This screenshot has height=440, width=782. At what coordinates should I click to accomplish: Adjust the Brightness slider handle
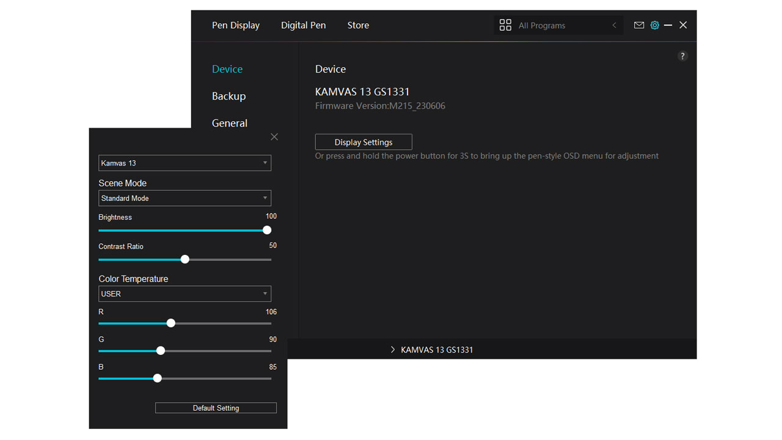(267, 230)
